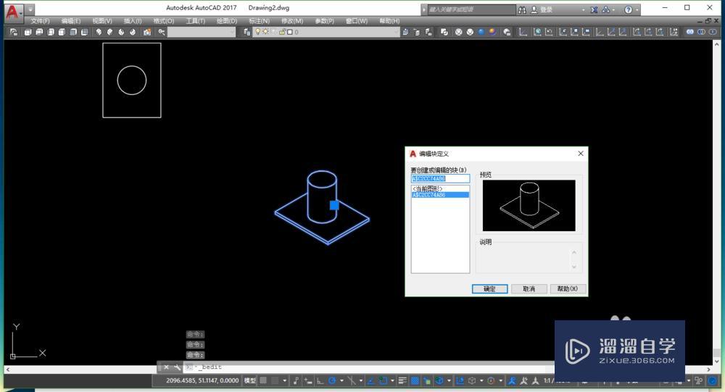This screenshot has width=725, height=392.
Task: Open the 修改(M) menu
Action: (291, 21)
